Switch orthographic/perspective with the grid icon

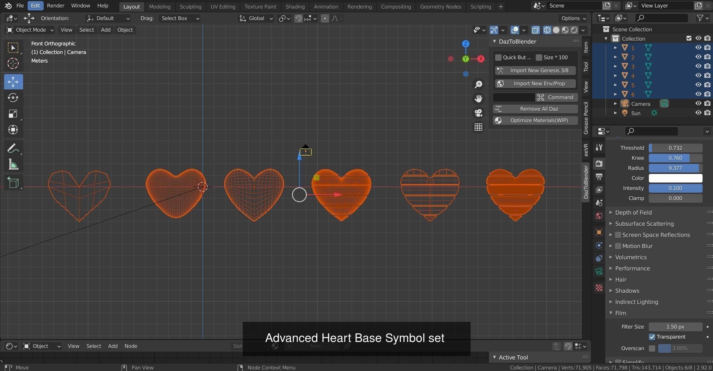point(478,127)
